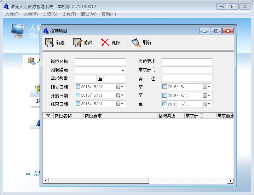Open calendar icon for 结束日期 start
This screenshot has width=254, height=195.
tap(118, 104)
